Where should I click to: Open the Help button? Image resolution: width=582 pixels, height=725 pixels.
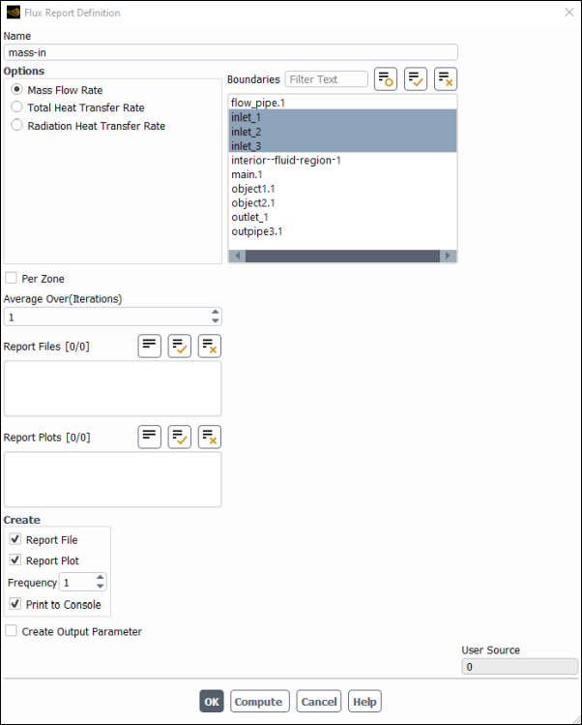click(x=364, y=702)
